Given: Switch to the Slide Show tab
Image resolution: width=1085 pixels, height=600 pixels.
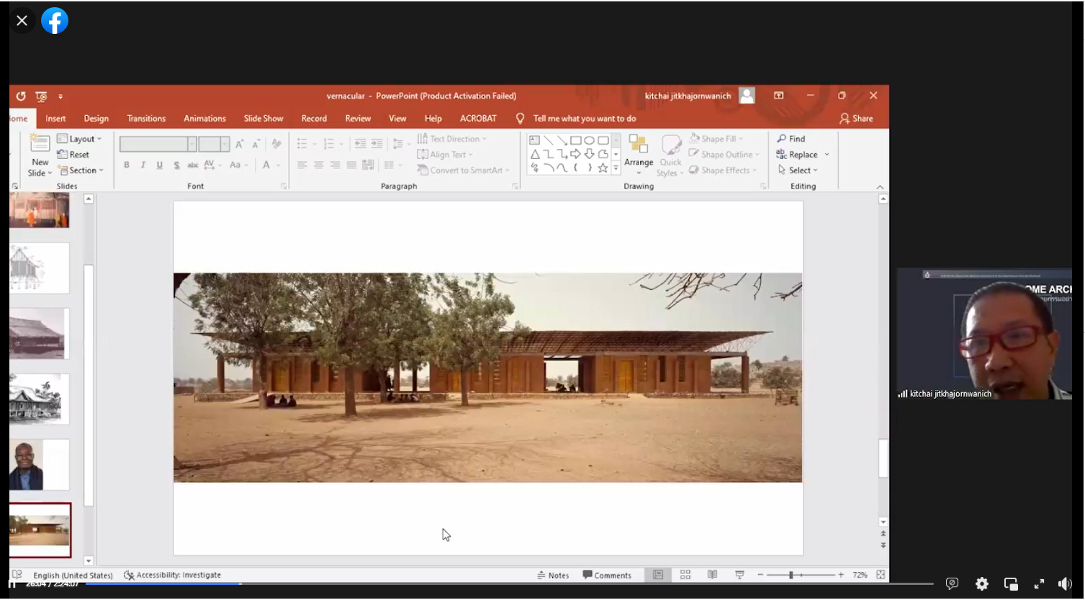Looking at the screenshot, I should coord(263,119).
